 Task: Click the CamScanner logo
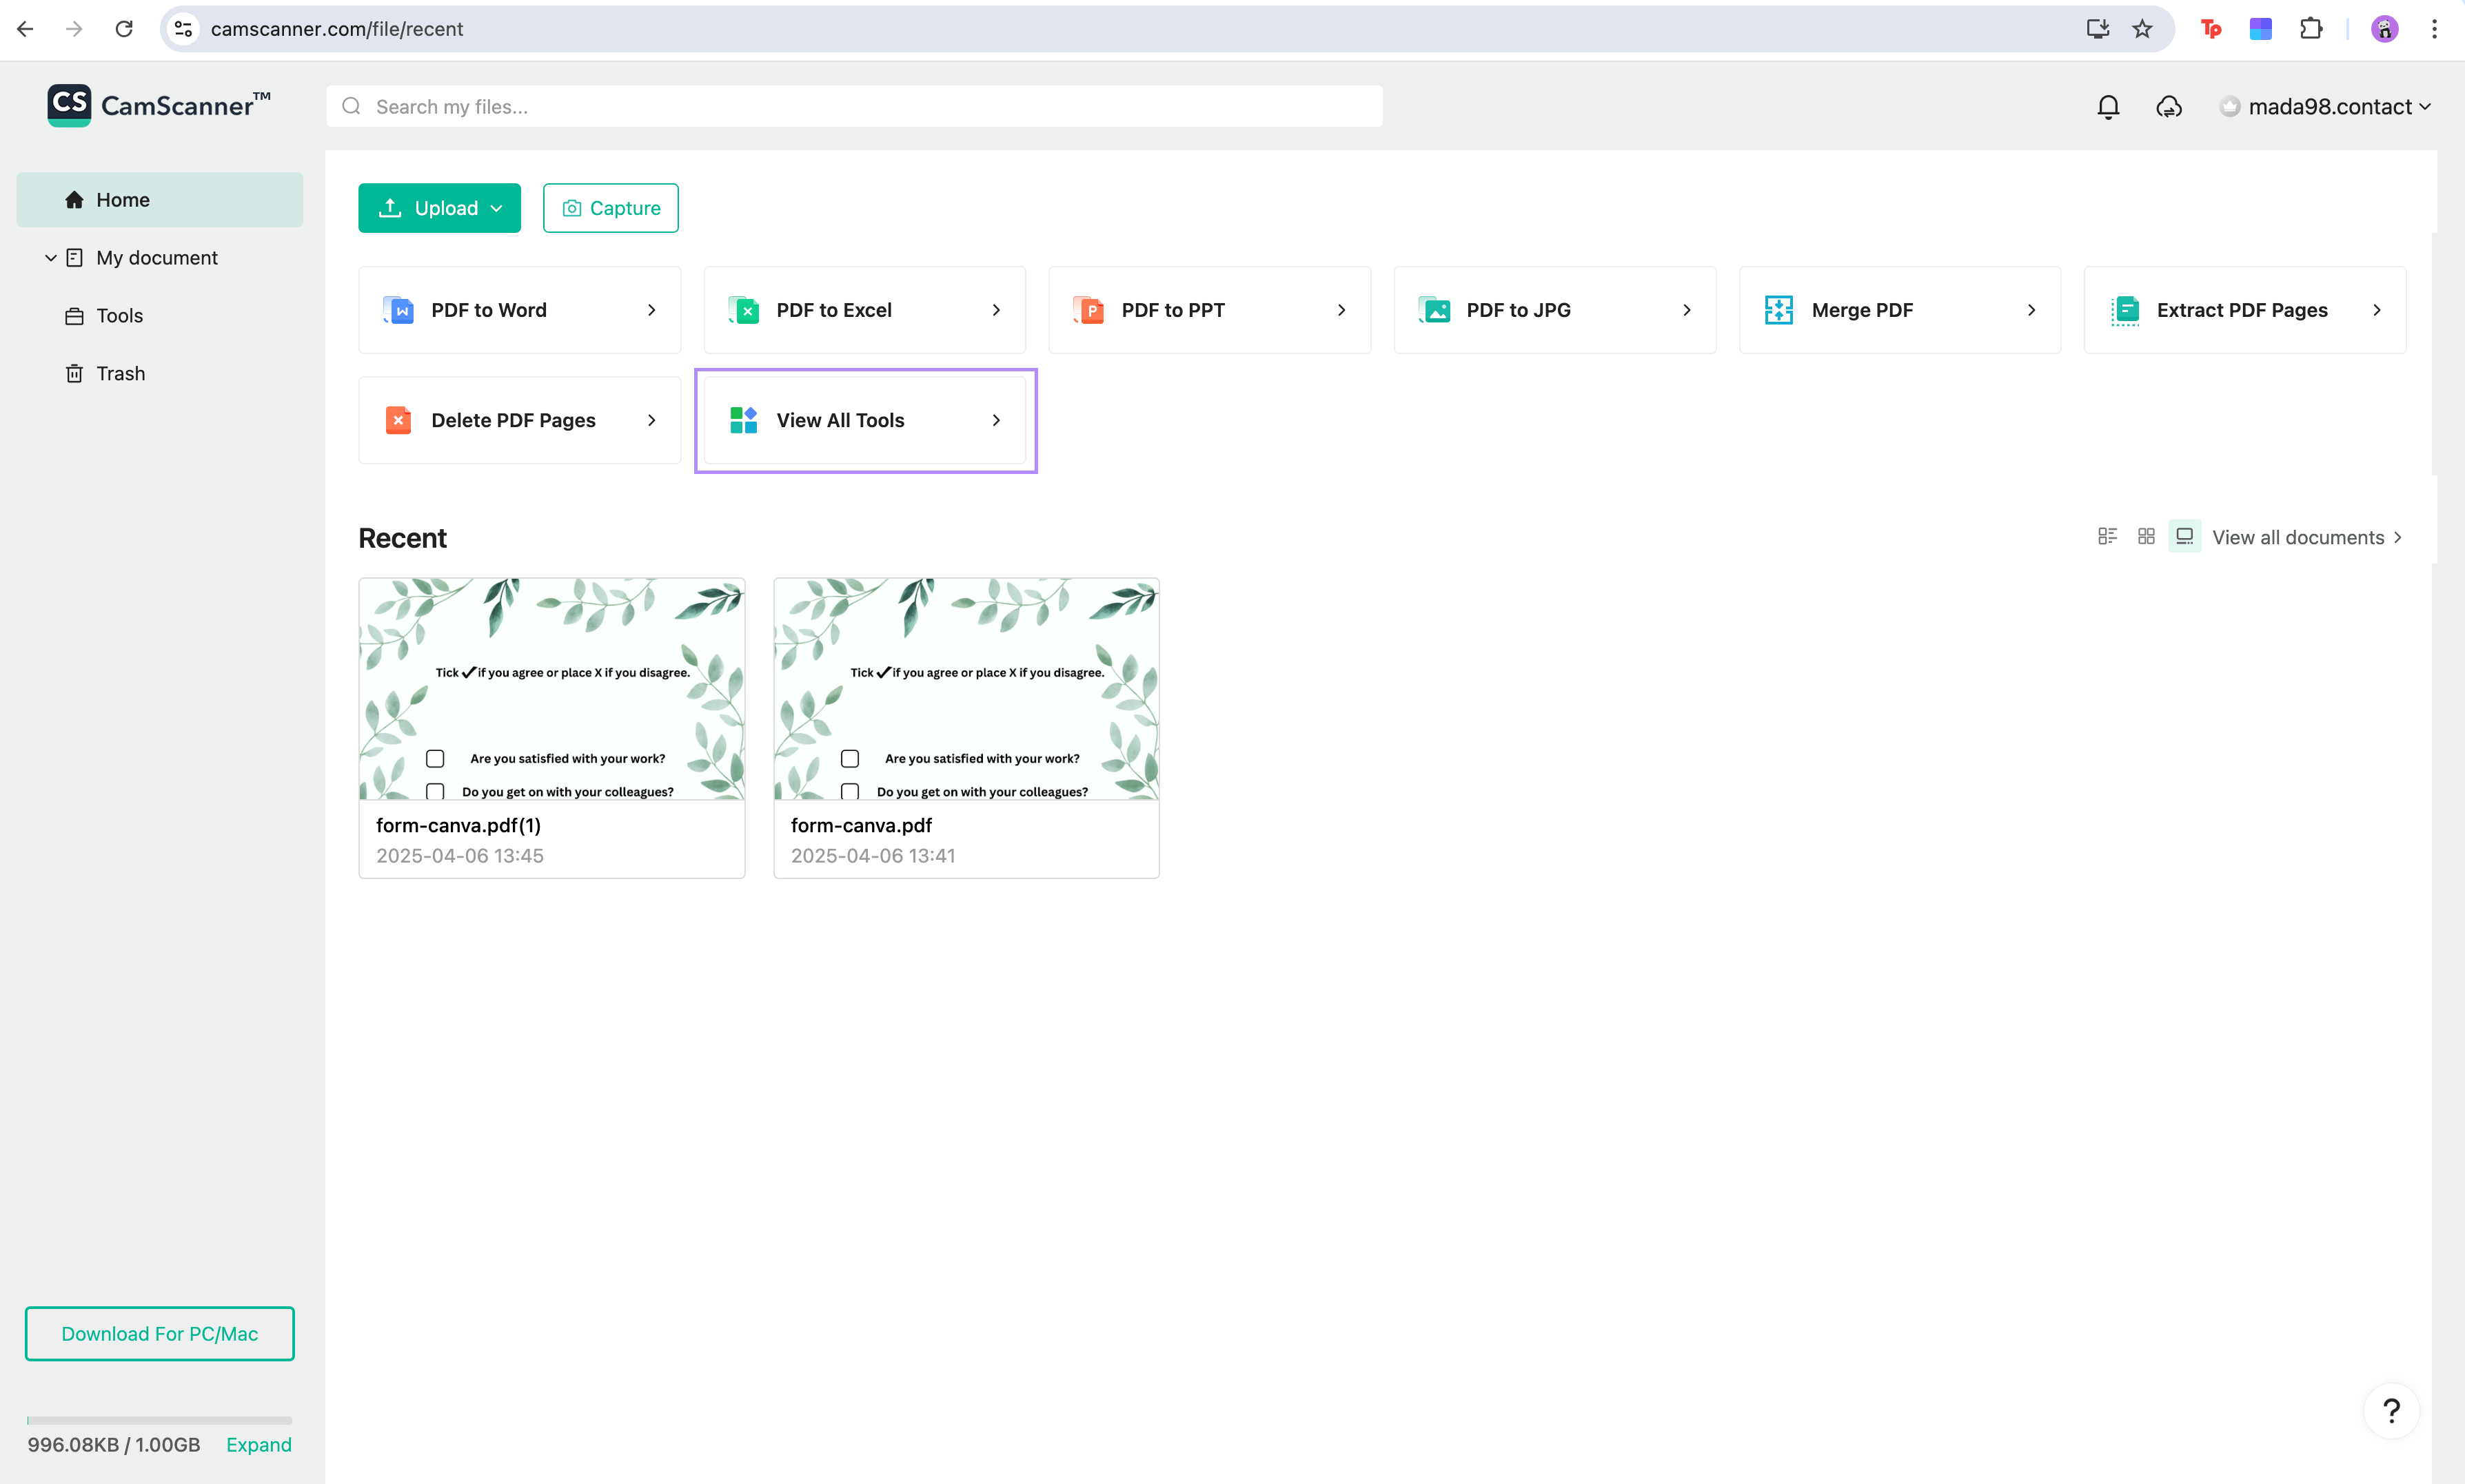[159, 105]
